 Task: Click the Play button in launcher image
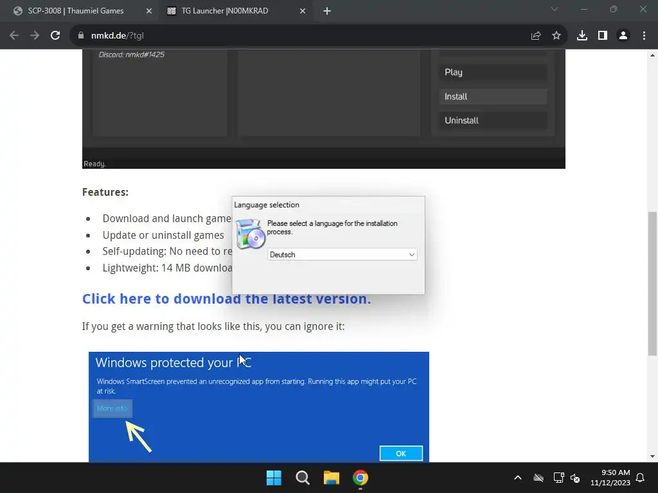click(x=493, y=72)
